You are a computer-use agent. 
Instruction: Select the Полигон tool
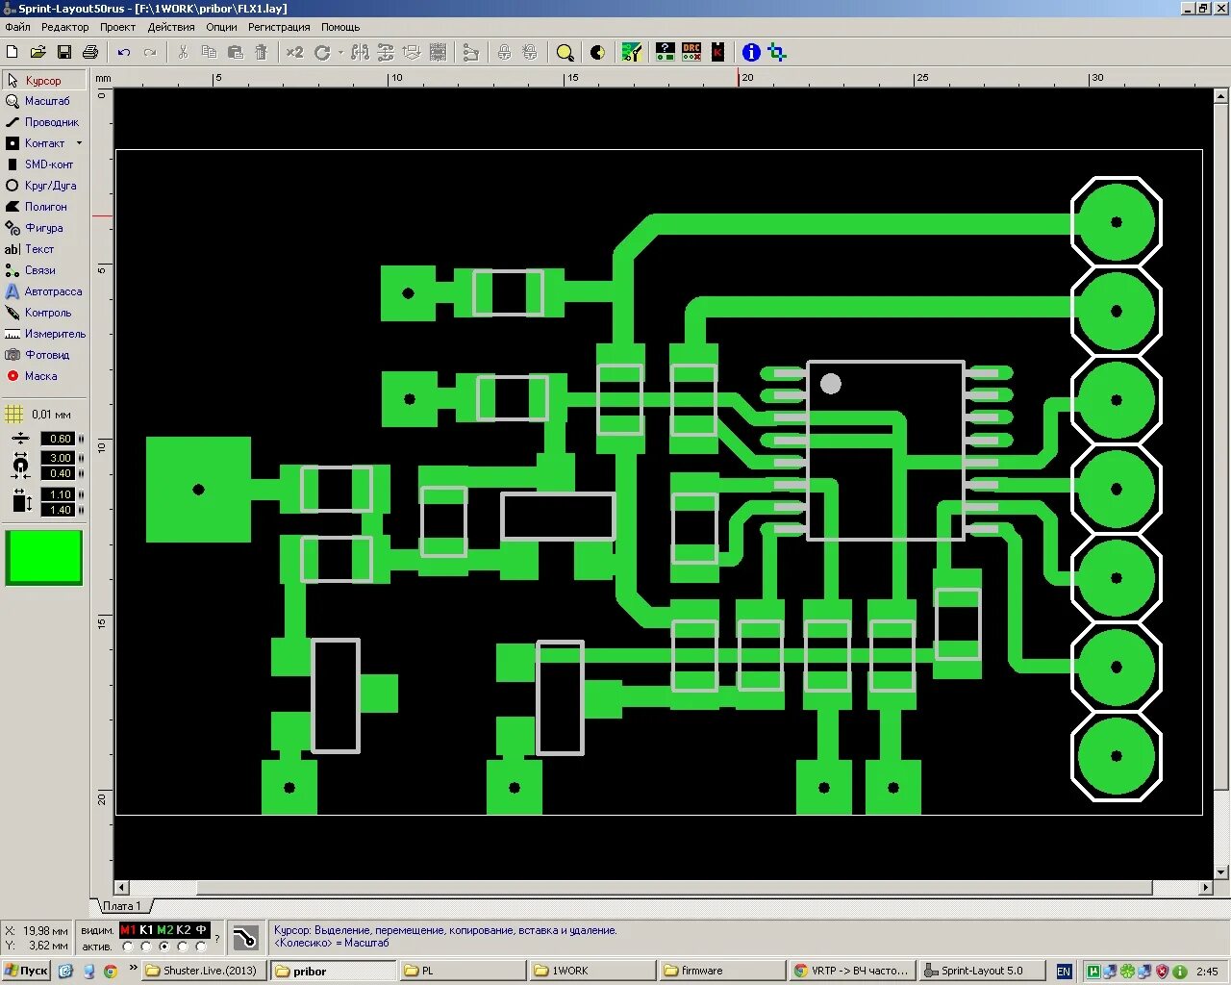43,206
